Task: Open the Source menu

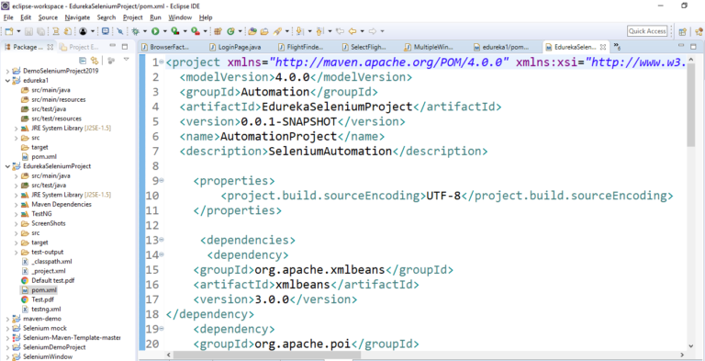Action: point(48,17)
